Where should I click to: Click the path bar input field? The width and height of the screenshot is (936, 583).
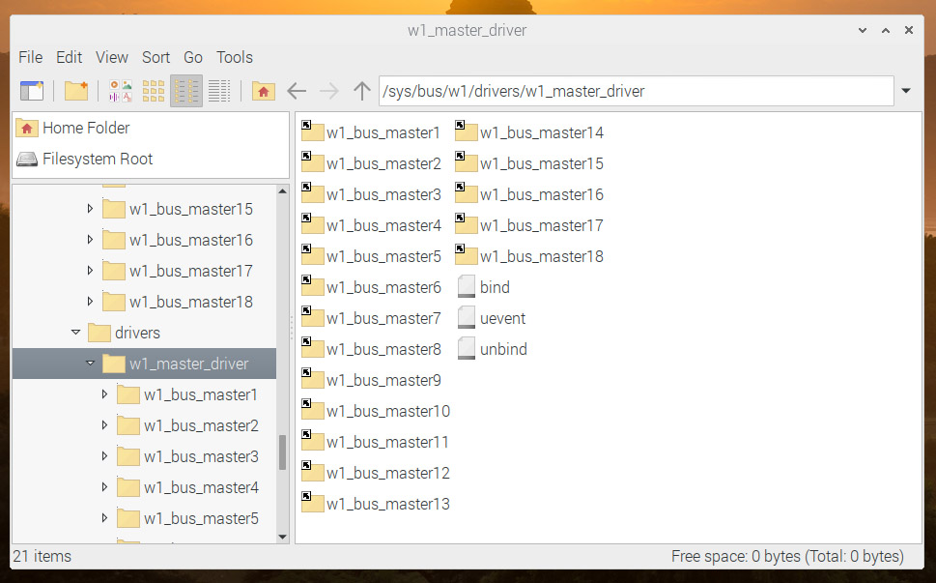pyautogui.click(x=636, y=91)
